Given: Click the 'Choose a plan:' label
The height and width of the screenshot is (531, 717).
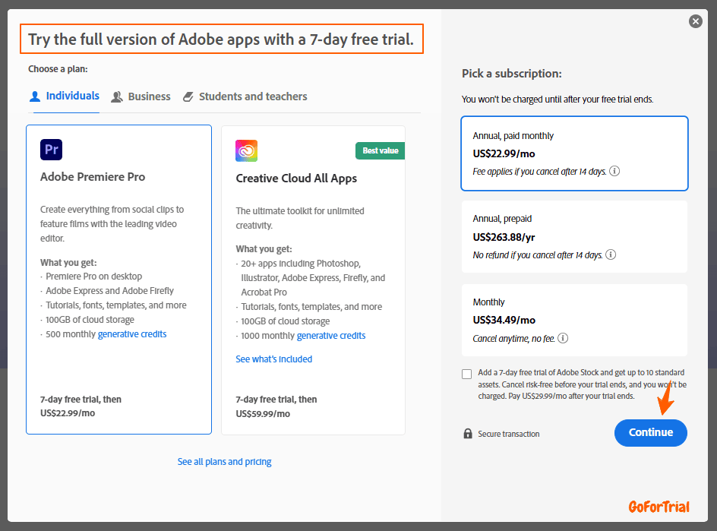Looking at the screenshot, I should click(x=58, y=69).
